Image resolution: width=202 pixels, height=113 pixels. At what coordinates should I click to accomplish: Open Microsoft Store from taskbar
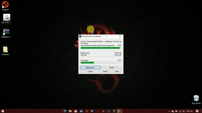(x=76, y=111)
